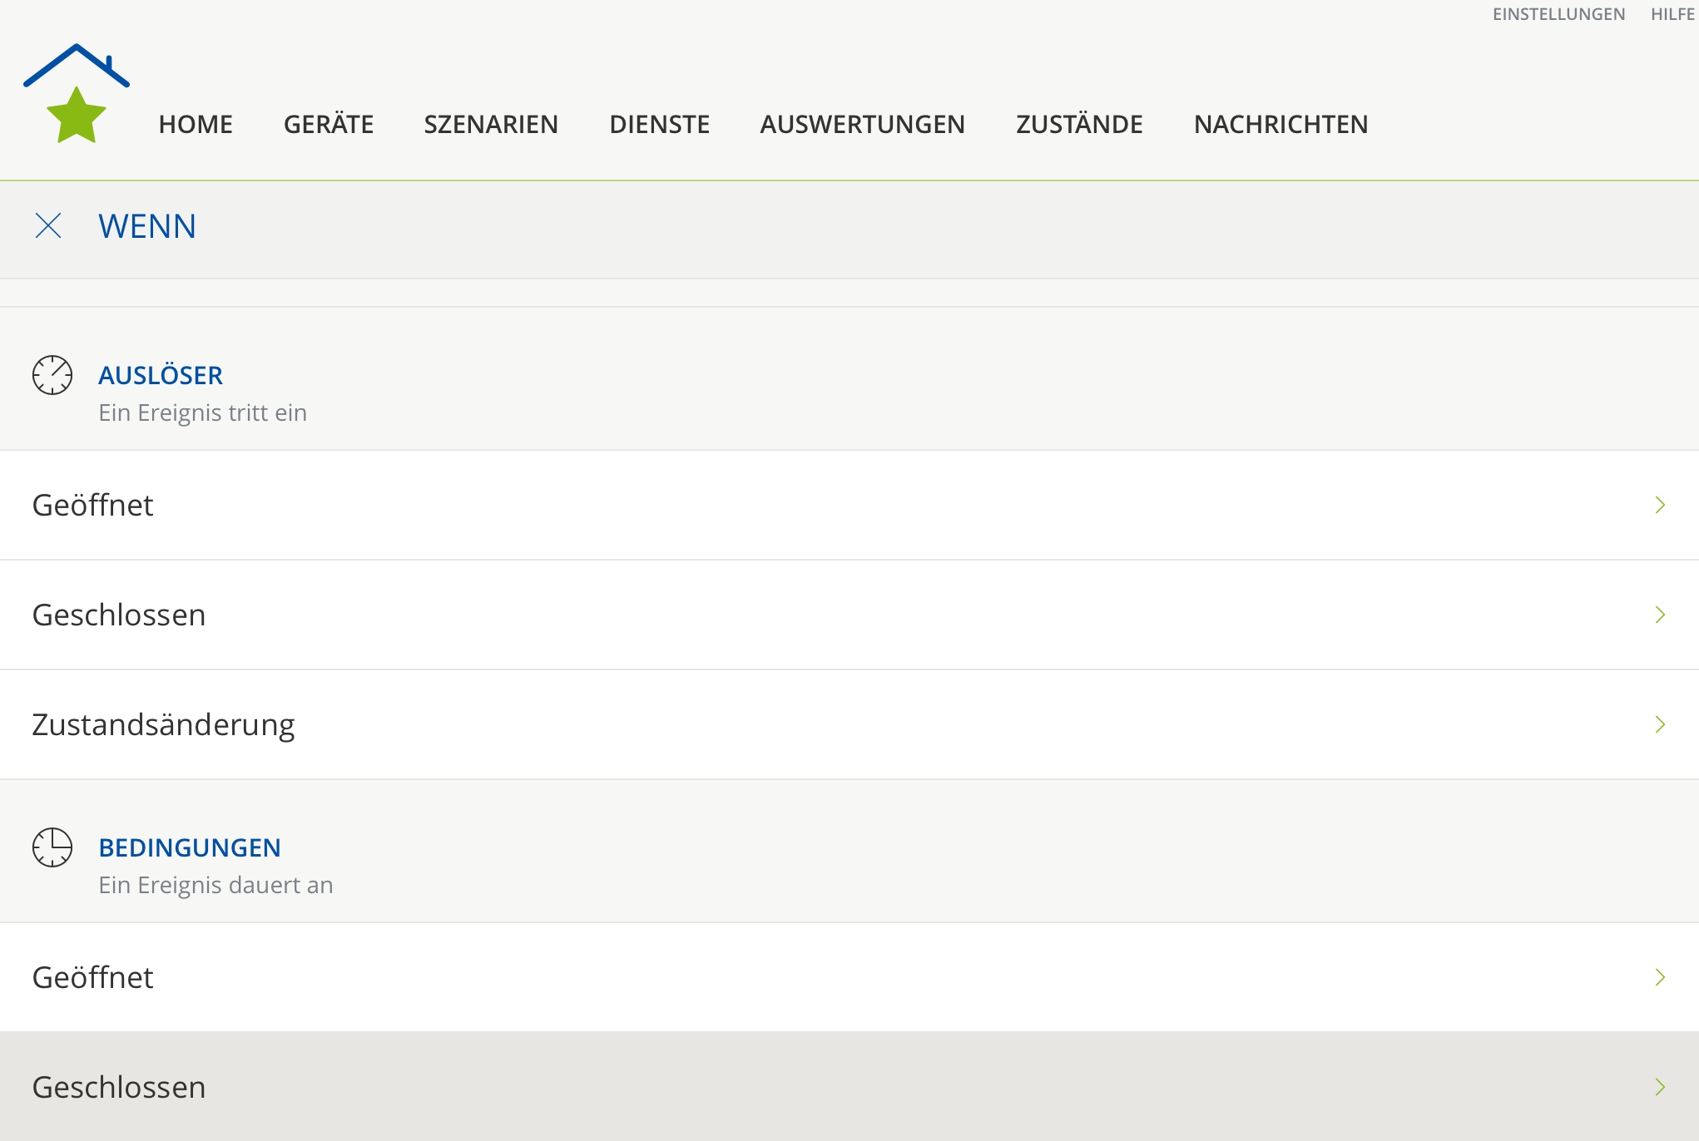Open the Szenarien menu
The width and height of the screenshot is (1699, 1141).
click(x=491, y=124)
